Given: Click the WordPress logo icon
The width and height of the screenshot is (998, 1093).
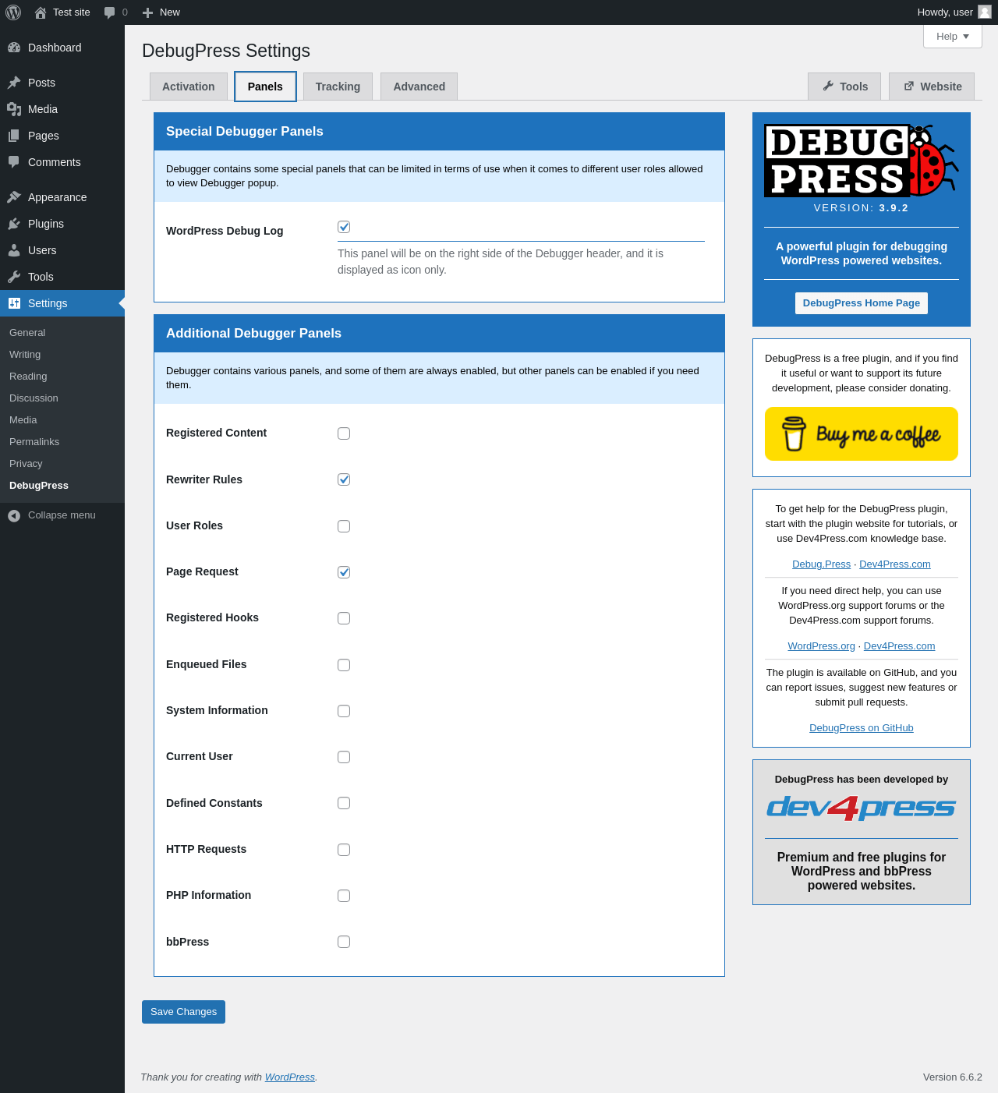Looking at the screenshot, I should pos(13,12).
